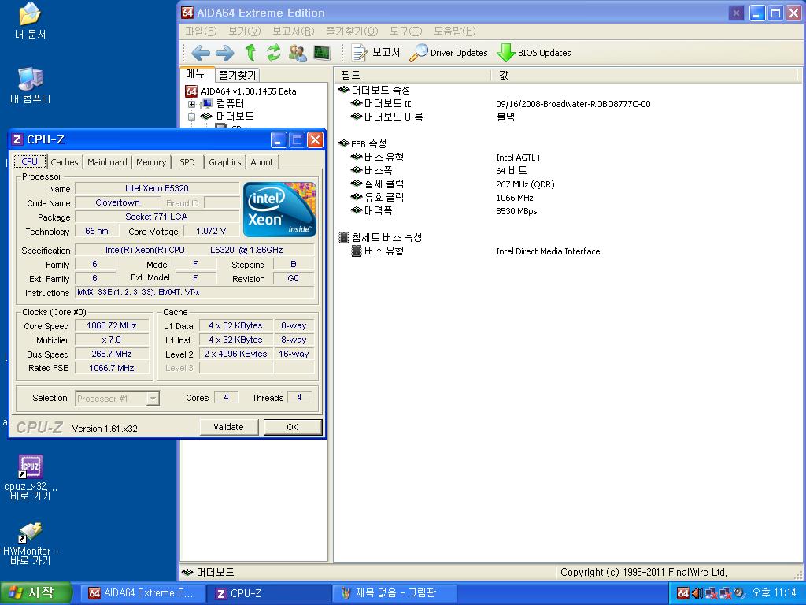Open Driver Updates in AIDA64 toolbar
The height and width of the screenshot is (605, 806).
tap(448, 53)
